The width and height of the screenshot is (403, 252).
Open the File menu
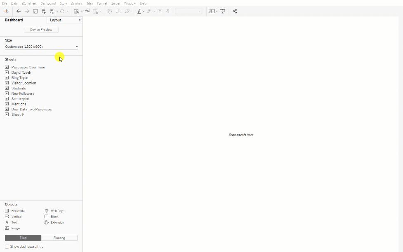tap(5, 3)
